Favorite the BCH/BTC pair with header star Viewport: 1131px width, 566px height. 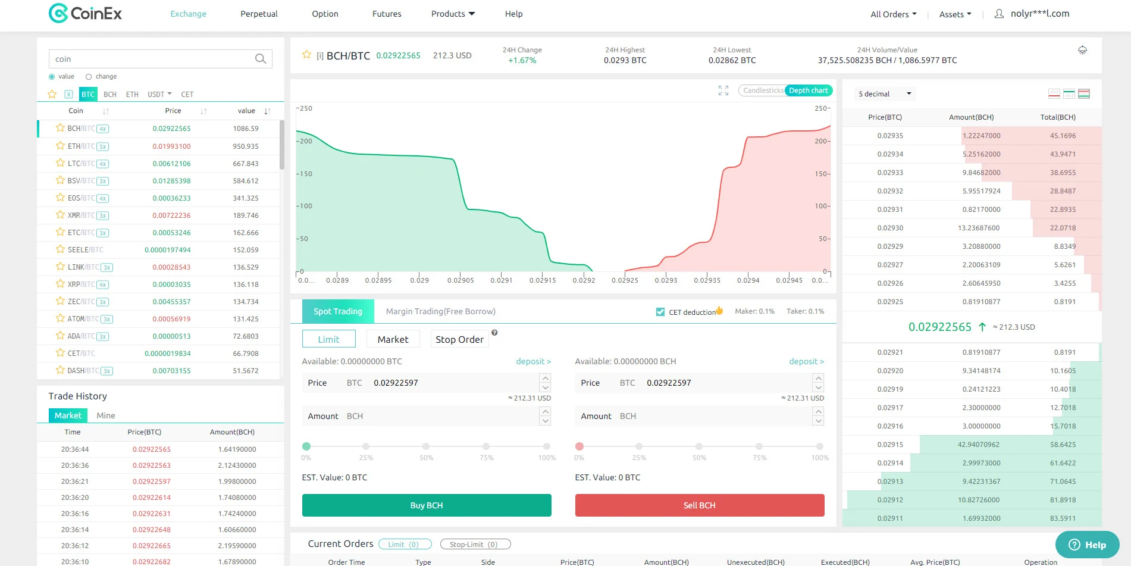306,55
